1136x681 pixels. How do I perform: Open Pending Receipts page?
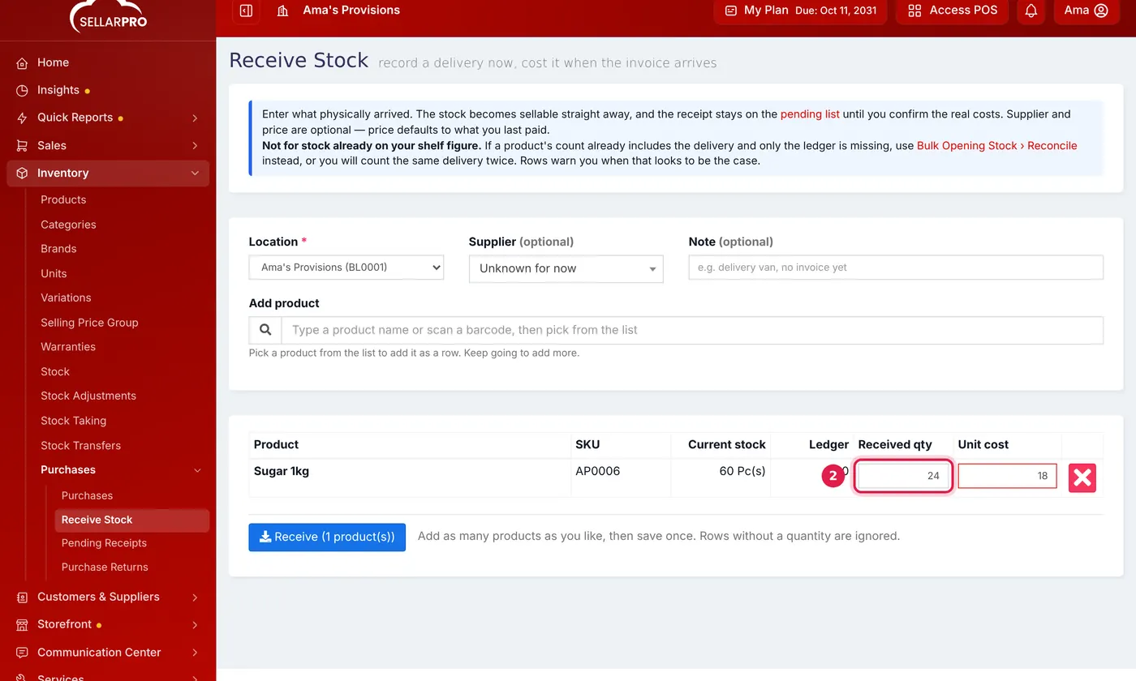[x=104, y=543]
